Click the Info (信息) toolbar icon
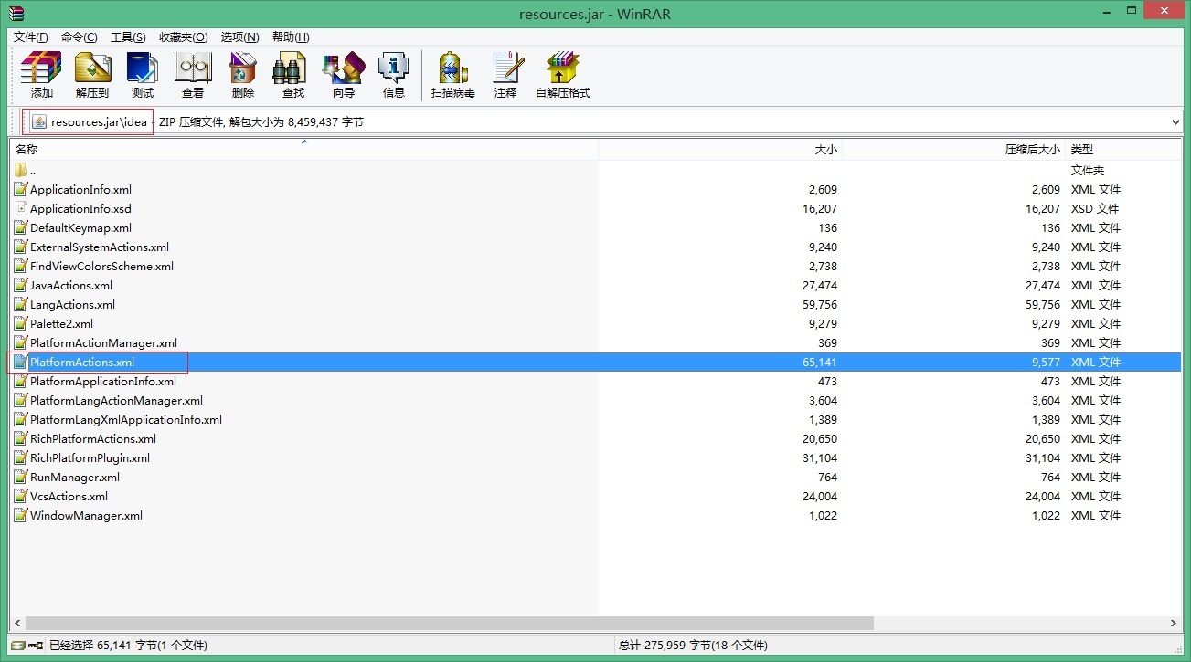This screenshot has height=662, width=1191. pos(394,75)
